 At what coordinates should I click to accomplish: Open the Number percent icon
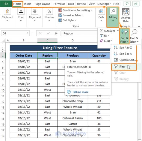(x=49, y=11)
